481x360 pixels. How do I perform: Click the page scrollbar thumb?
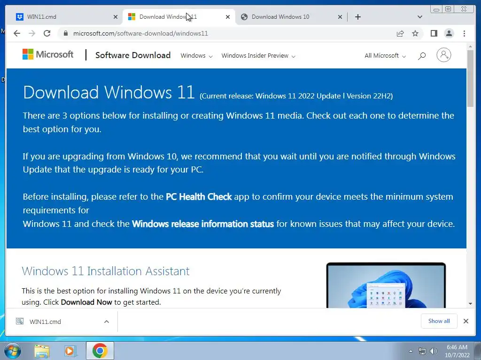[x=470, y=78]
